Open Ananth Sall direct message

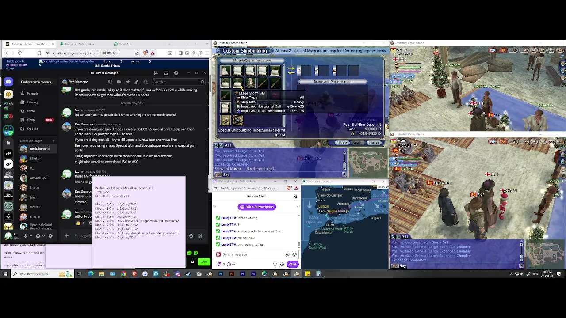(38, 178)
